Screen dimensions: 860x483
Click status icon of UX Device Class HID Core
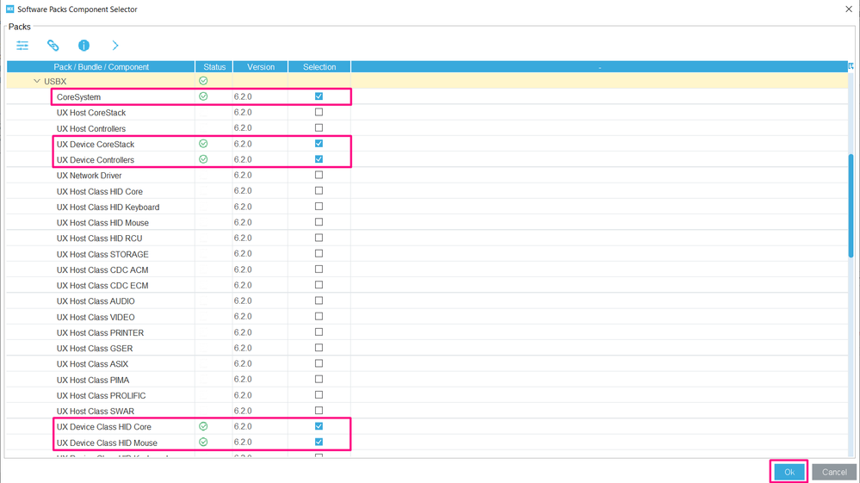coord(203,426)
